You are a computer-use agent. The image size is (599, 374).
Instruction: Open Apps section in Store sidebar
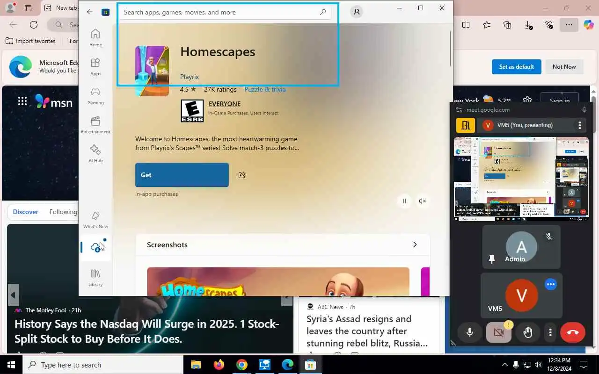pyautogui.click(x=95, y=67)
